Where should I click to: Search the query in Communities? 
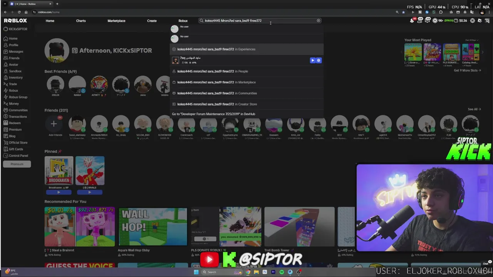click(x=246, y=93)
